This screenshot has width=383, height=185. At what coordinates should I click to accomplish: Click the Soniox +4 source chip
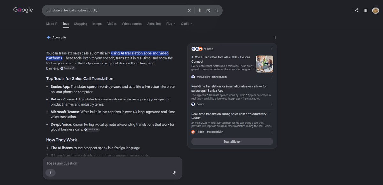point(92,129)
